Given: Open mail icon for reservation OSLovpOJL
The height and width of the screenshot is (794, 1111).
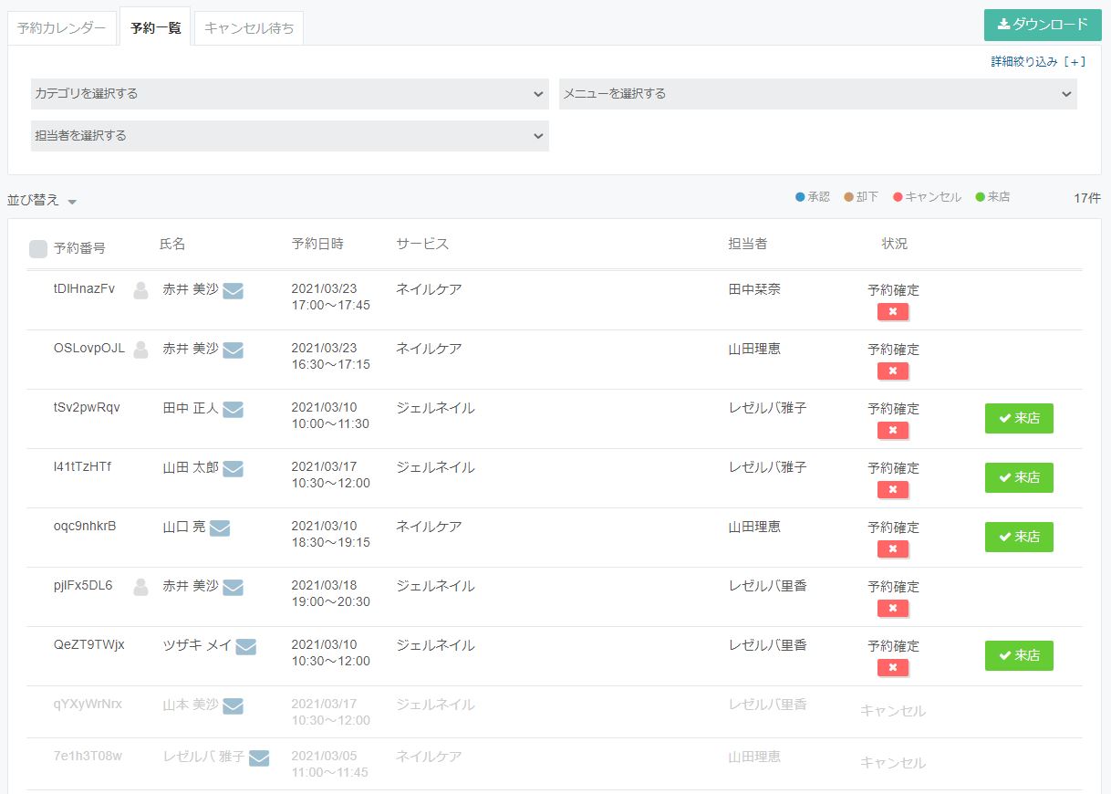Looking at the screenshot, I should pos(233,350).
